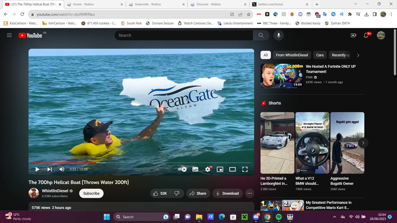
Task: Go back with the browser back arrow
Action: tap(6, 14)
